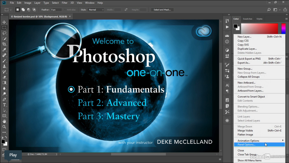Select the Dodge tool
The image size is (289, 163).
point(4,94)
